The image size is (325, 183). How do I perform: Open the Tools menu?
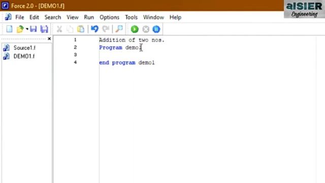pos(131,17)
